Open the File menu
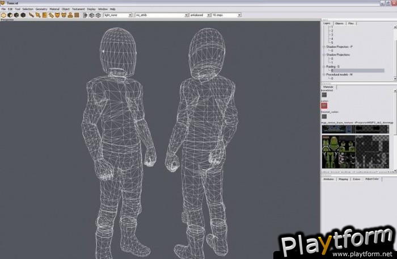The image size is (397, 259). click(x=3, y=9)
